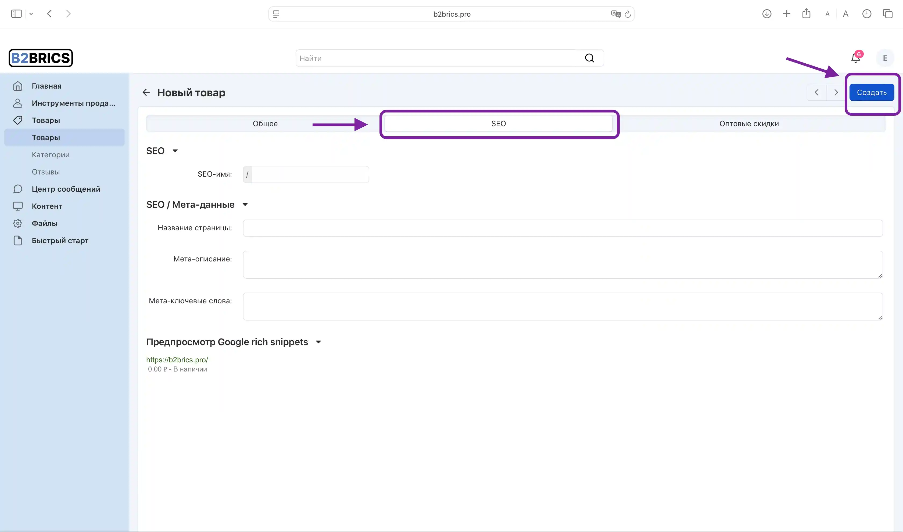Viewport: 903px width, 532px height.
Task: Open Главная in the sidebar
Action: (x=46, y=86)
